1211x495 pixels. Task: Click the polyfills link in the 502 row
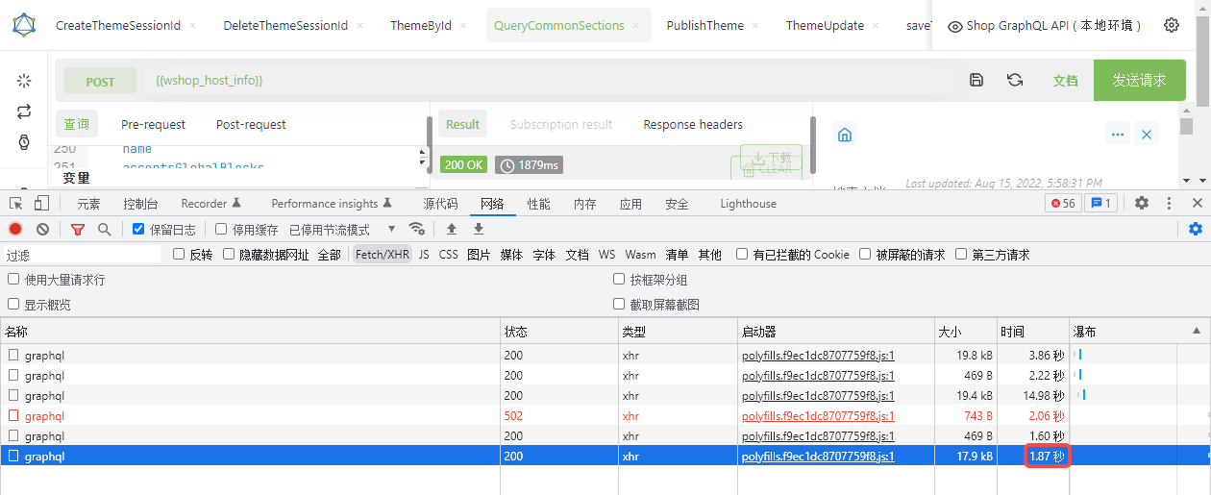[818, 416]
